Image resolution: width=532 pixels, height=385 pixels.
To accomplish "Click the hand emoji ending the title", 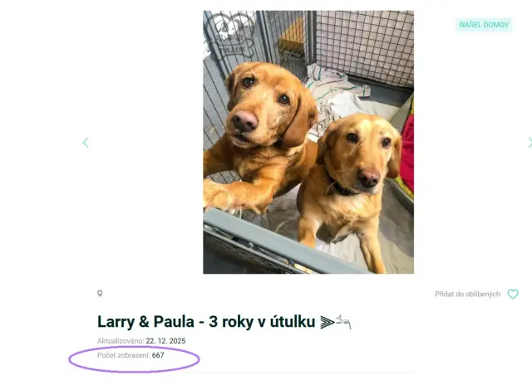I will pos(343,321).
